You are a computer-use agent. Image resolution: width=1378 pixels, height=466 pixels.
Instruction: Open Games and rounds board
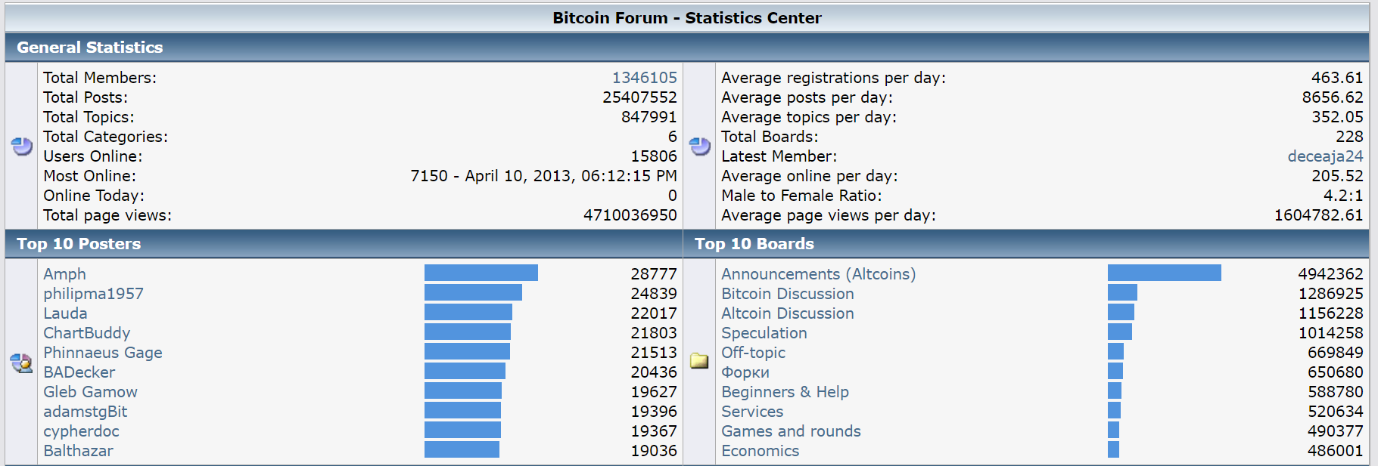[791, 431]
